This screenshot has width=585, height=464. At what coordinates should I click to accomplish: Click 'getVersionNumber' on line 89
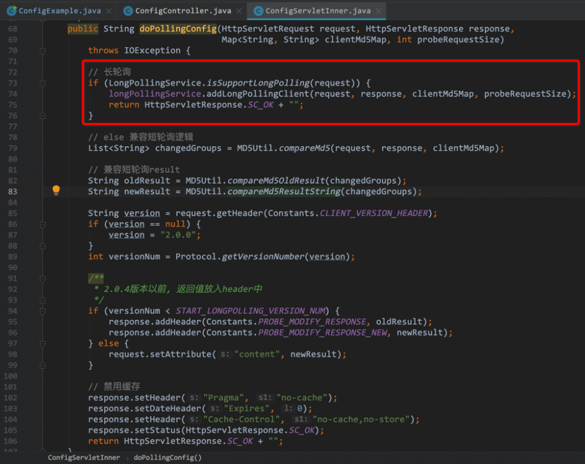tap(263, 257)
